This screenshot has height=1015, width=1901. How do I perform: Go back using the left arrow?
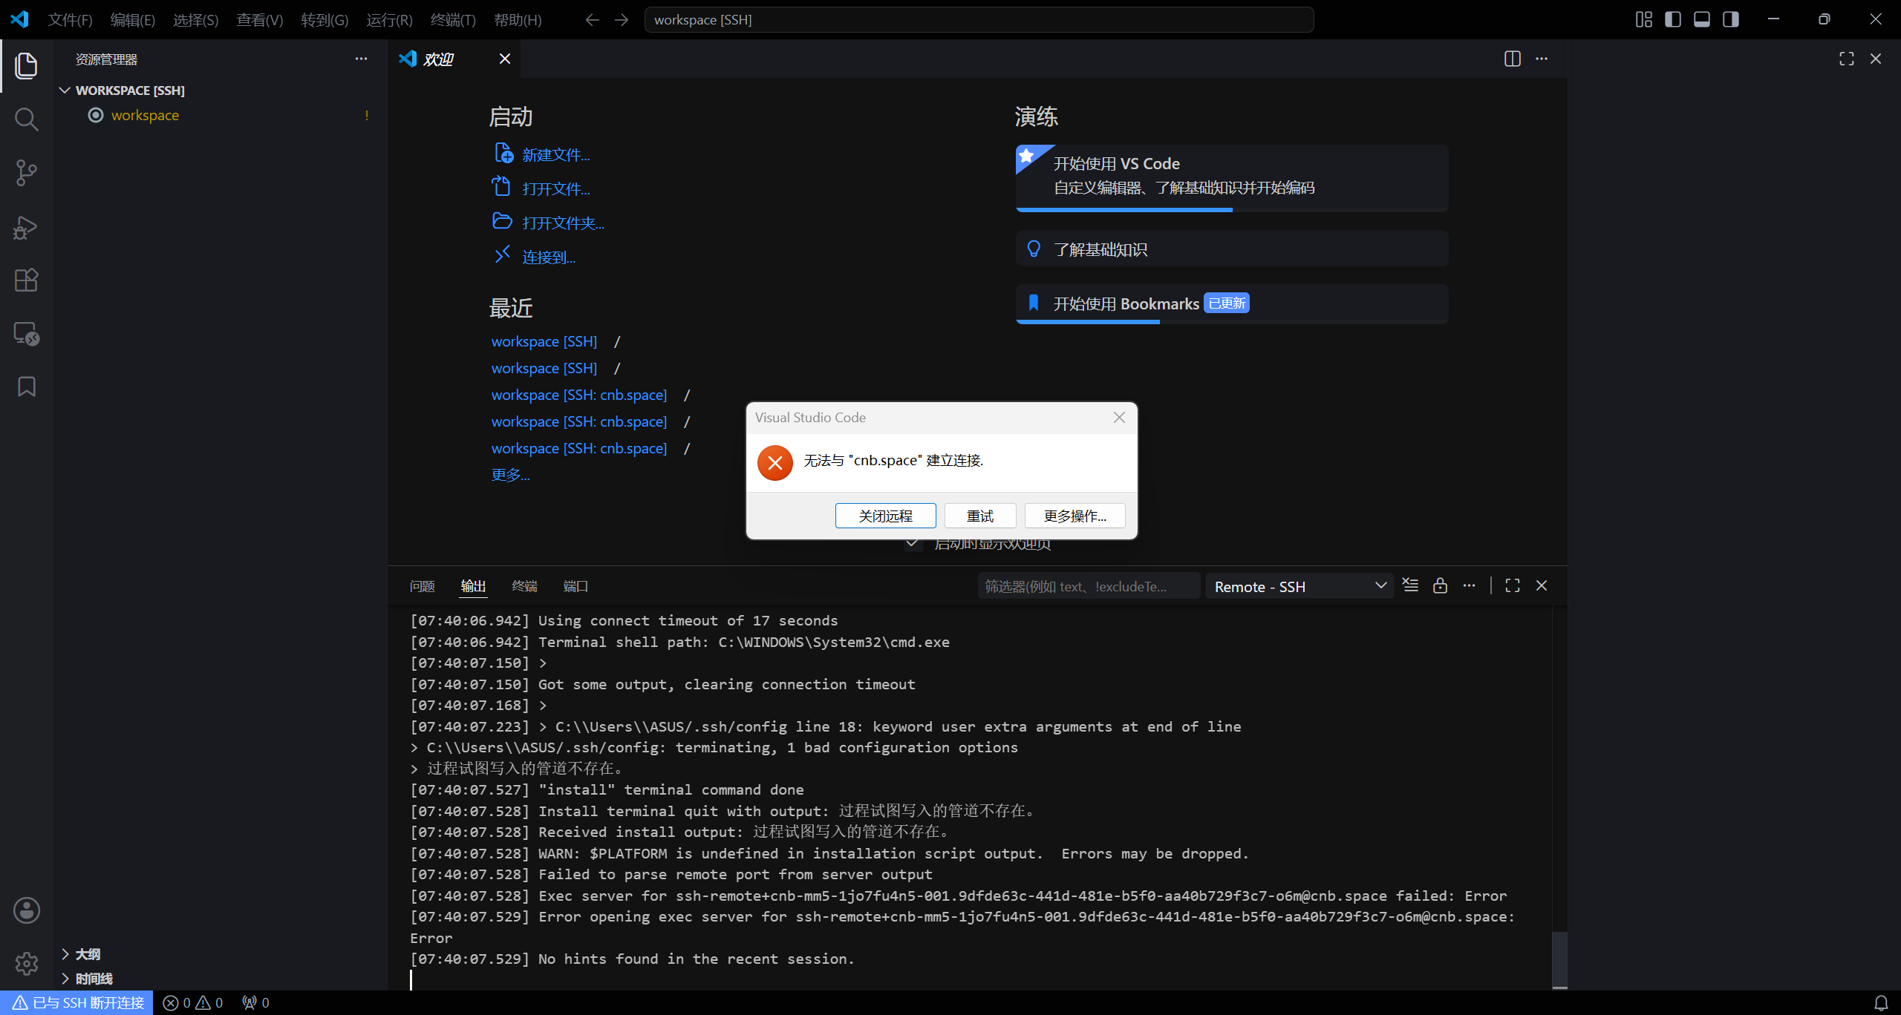pos(592,20)
